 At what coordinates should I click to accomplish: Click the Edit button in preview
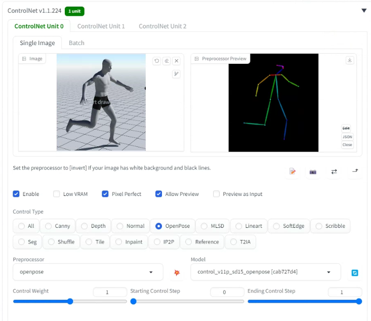(346, 128)
